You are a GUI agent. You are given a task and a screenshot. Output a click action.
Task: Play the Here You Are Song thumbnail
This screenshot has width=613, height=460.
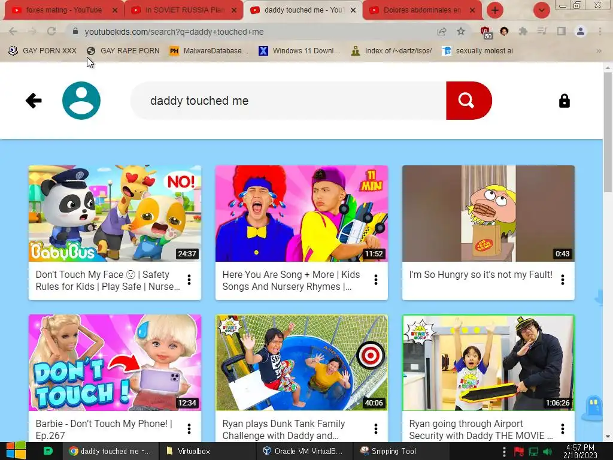pyautogui.click(x=302, y=214)
